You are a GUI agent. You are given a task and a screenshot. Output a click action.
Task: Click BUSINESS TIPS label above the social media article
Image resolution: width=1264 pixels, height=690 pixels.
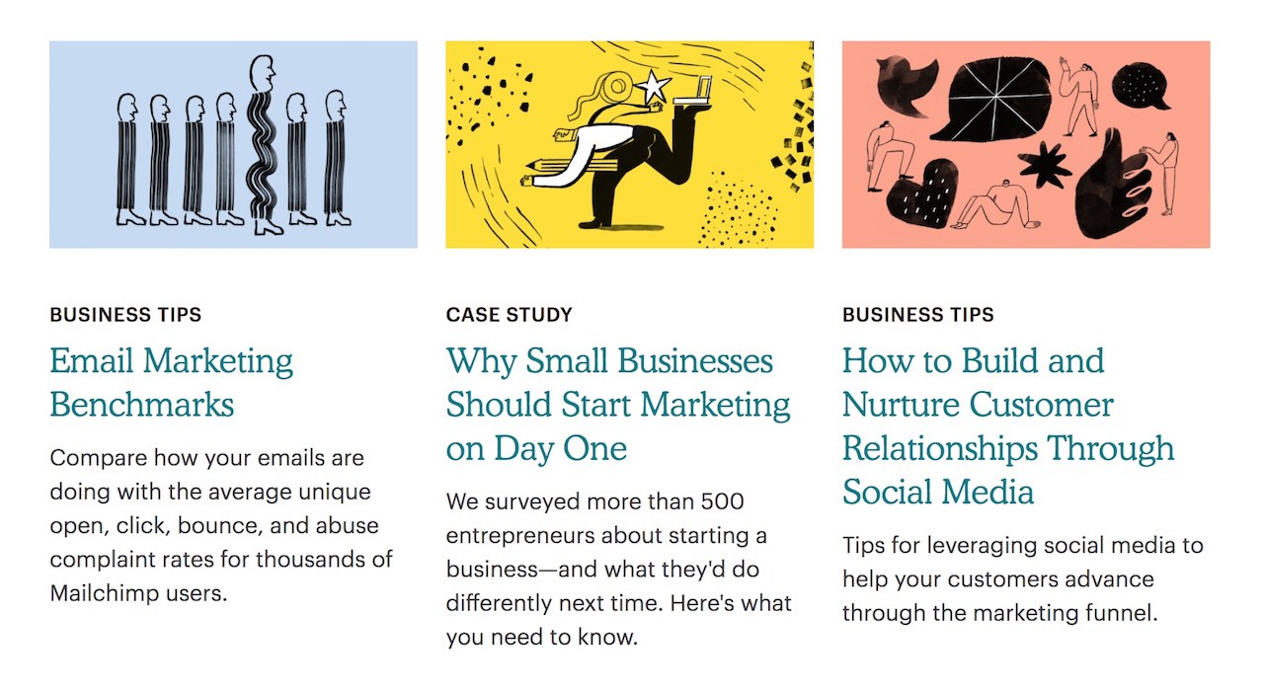coord(918,315)
